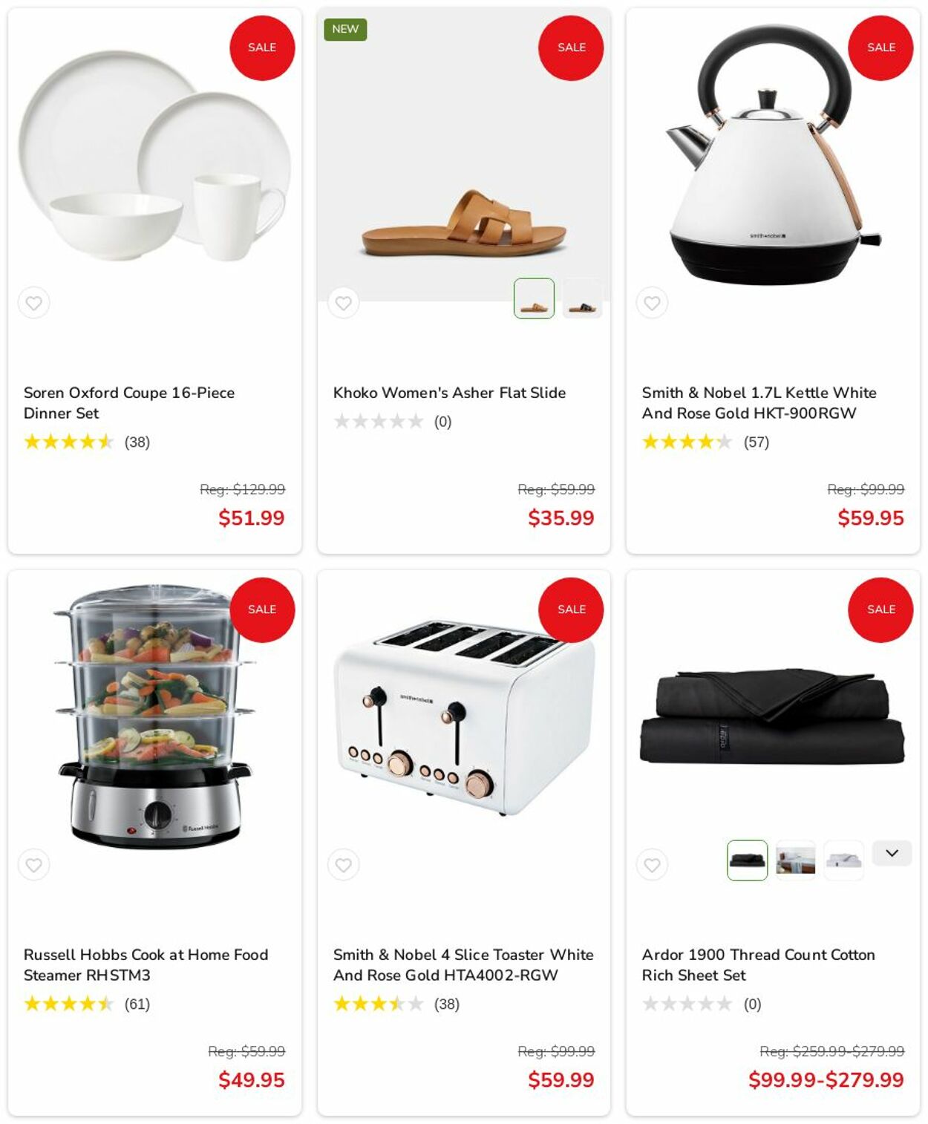This screenshot has width=928, height=1124.
Task: Expand more sheet set colour options
Action: click(x=892, y=853)
